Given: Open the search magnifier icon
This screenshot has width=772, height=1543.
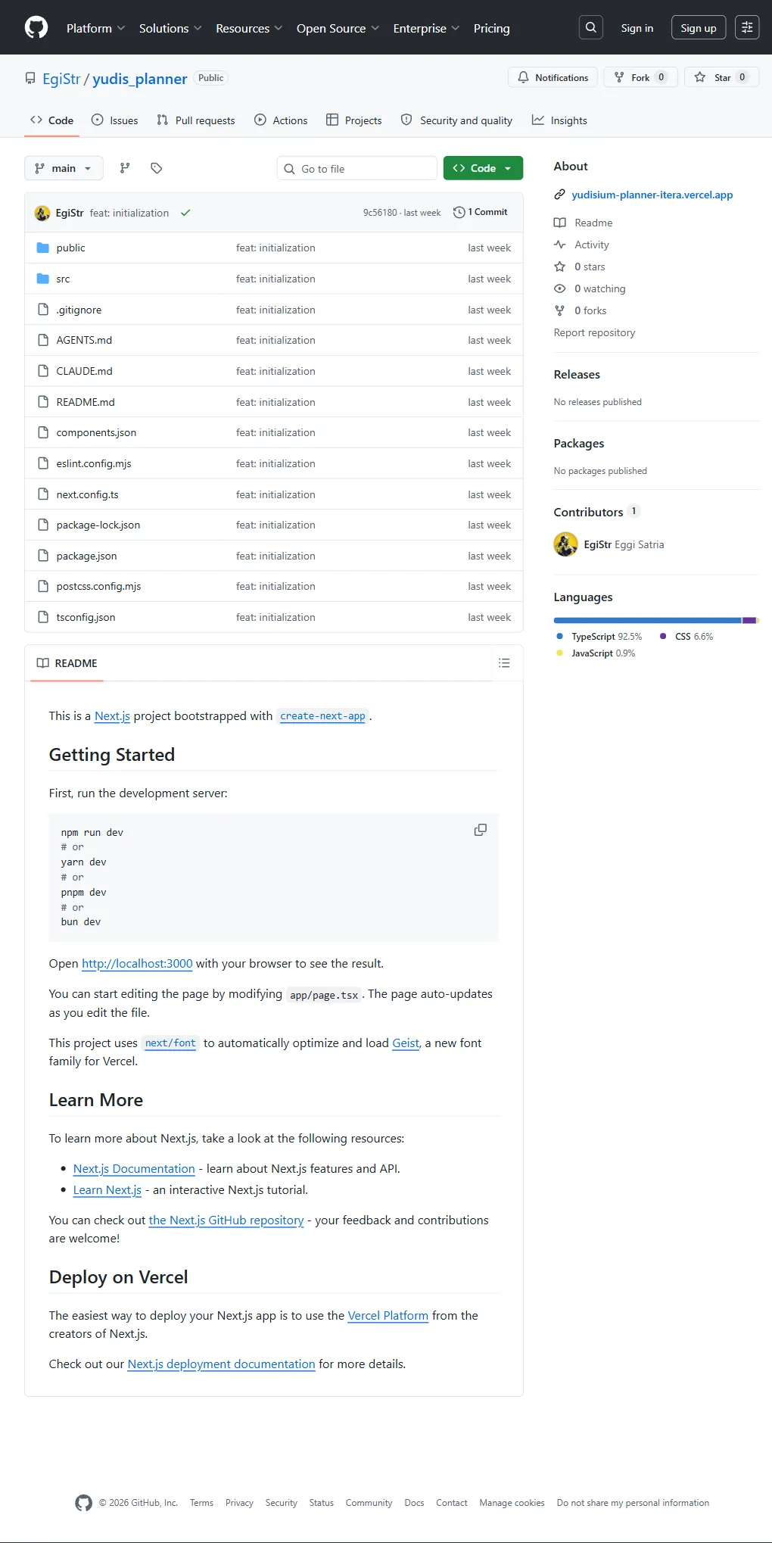Looking at the screenshot, I should [x=591, y=27].
